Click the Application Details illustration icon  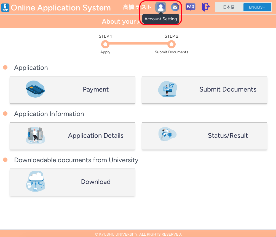coord(35,135)
